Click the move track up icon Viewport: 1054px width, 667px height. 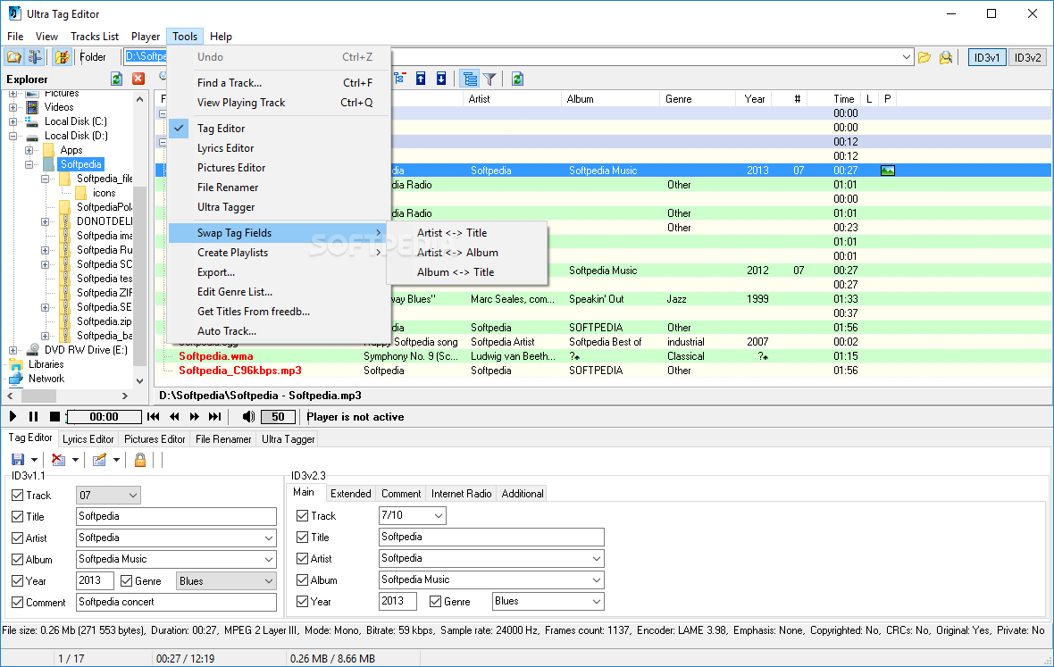pos(421,79)
